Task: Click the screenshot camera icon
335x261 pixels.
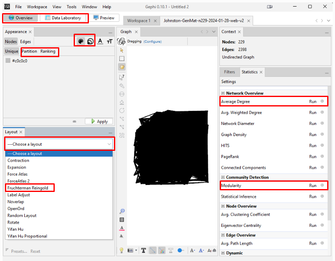Action: click(130, 250)
